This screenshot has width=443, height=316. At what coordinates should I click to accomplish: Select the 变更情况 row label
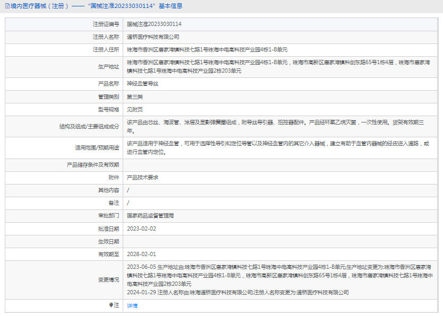pyautogui.click(x=108, y=280)
